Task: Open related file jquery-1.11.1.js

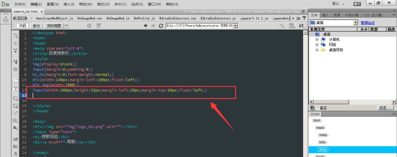Action: [x=254, y=19]
